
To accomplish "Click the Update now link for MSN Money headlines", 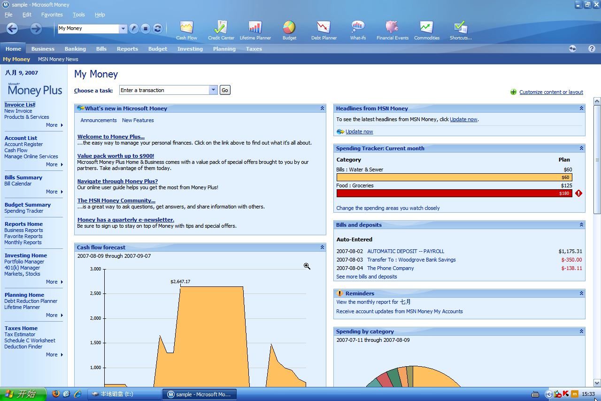I will tap(359, 131).
